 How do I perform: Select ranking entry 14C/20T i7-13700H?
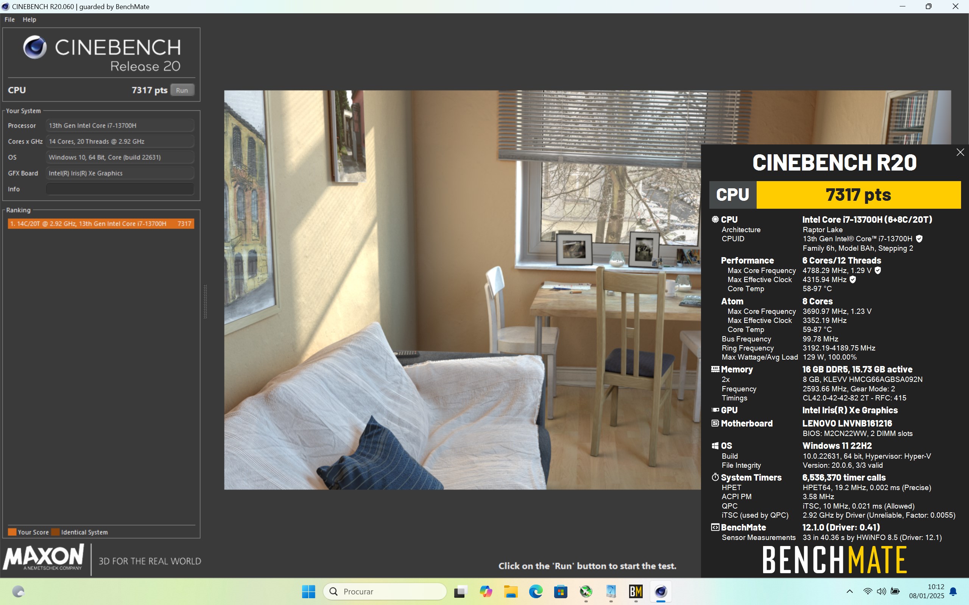point(101,224)
